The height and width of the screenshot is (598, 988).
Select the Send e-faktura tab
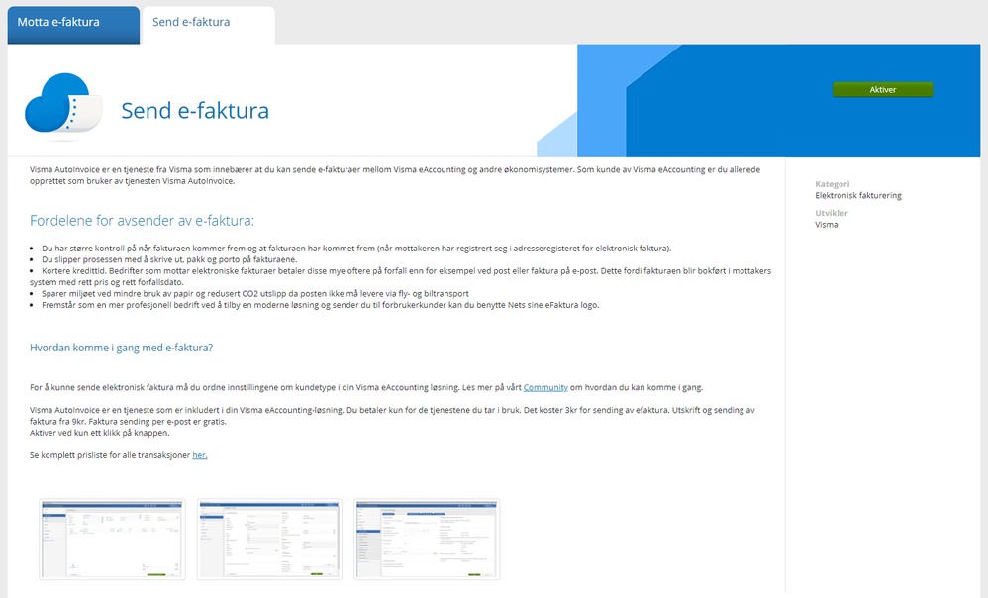pos(209,25)
